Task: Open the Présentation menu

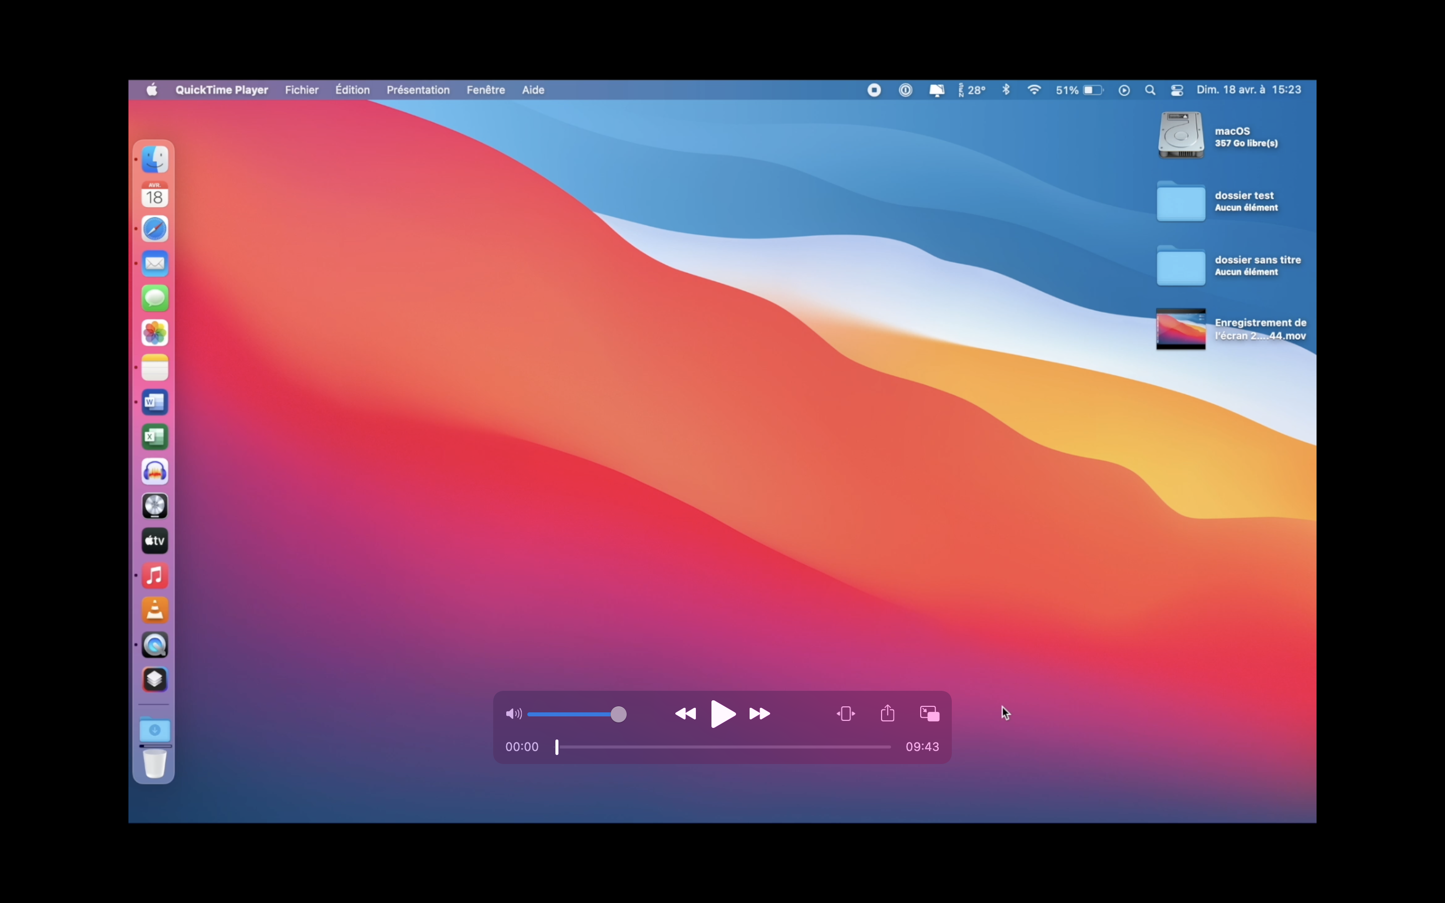Action: pos(418,90)
